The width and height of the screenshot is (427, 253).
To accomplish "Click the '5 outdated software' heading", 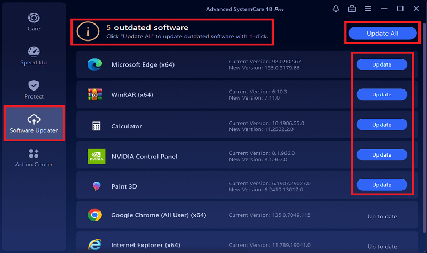I will 147,28.
